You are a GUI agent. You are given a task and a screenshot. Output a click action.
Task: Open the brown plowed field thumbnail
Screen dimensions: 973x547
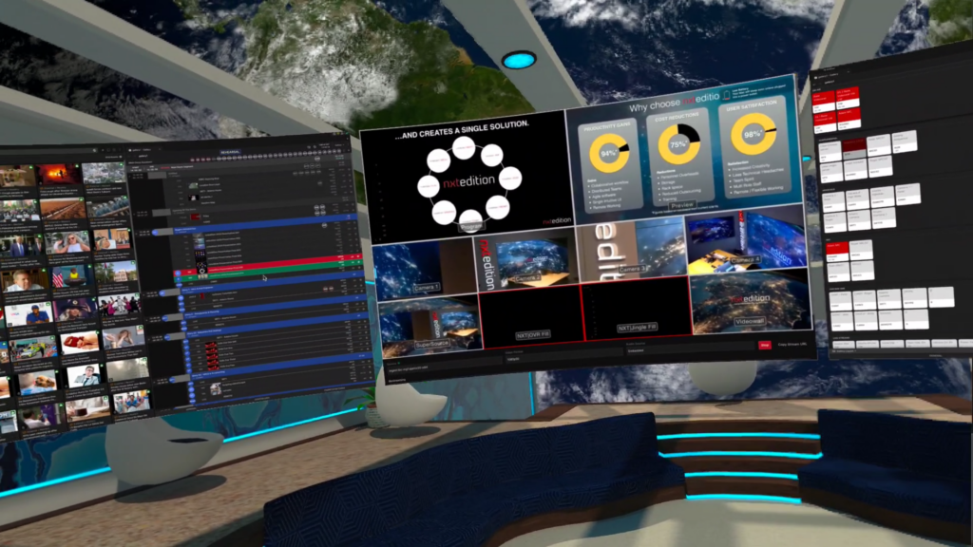(62, 209)
